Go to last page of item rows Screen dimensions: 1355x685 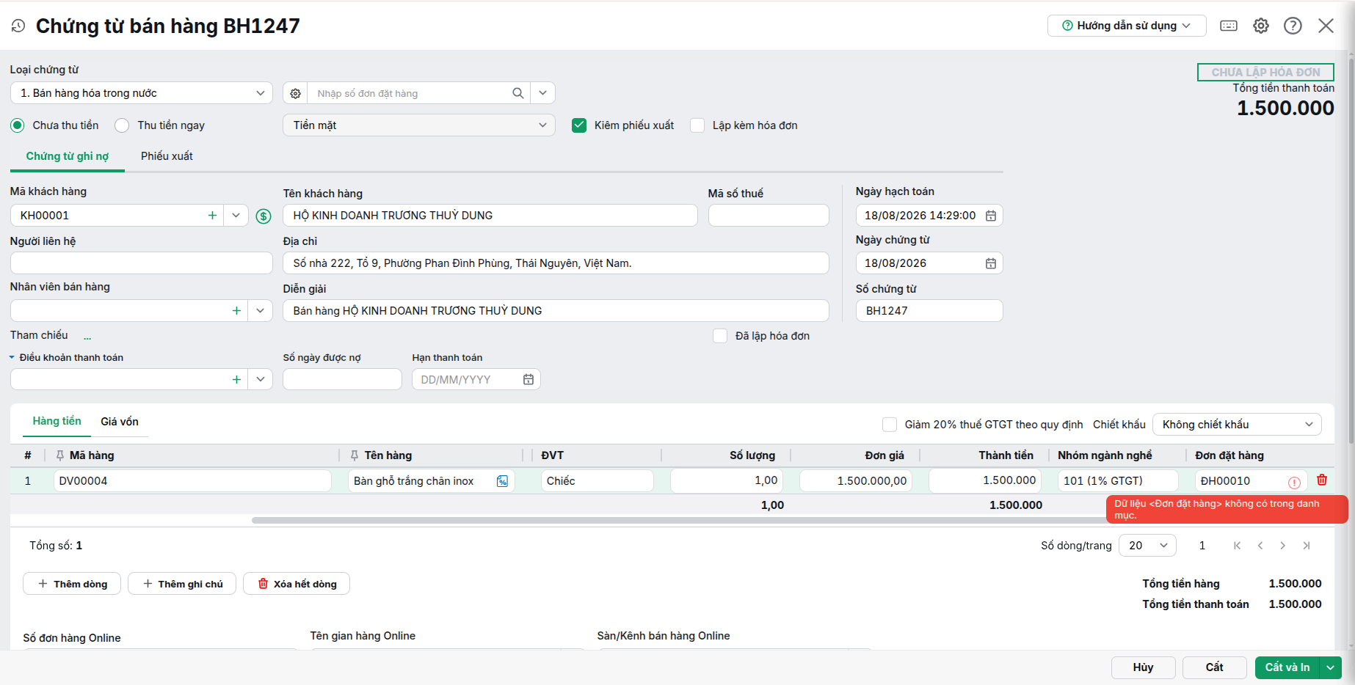(x=1307, y=546)
